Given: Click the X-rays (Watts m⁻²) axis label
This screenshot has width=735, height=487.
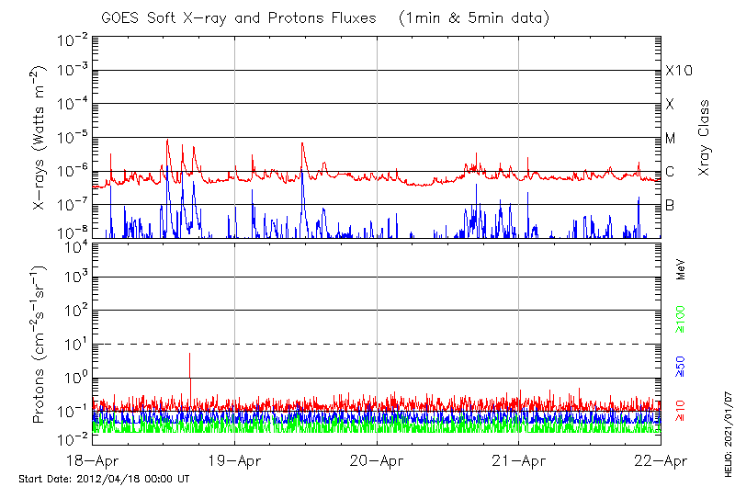Looking at the screenshot, I should coord(40,139).
